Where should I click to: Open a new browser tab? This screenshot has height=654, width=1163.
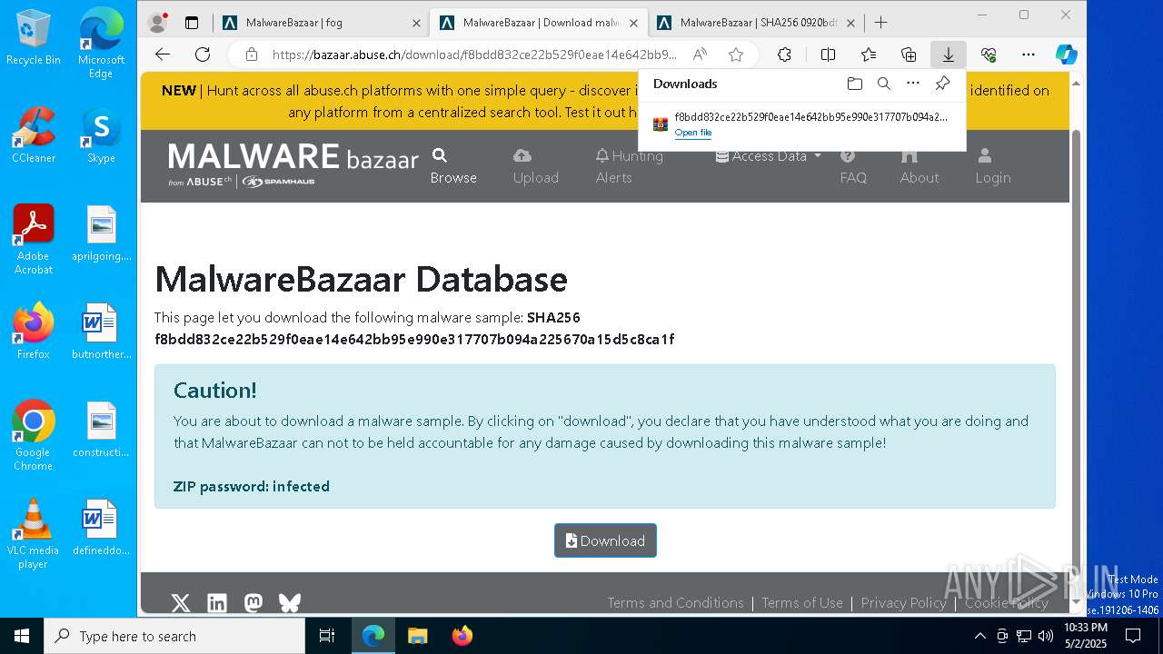tap(880, 23)
